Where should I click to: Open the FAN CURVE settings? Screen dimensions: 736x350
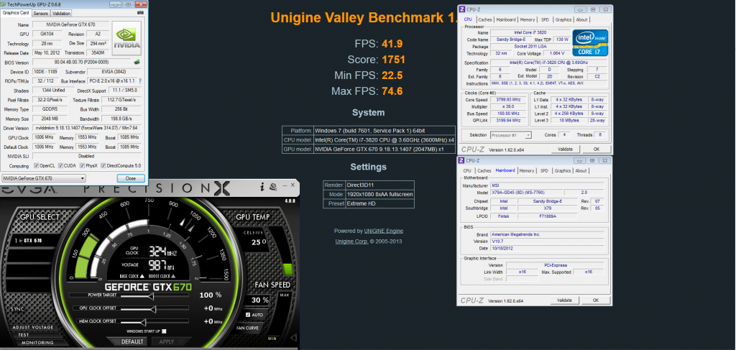click(x=247, y=328)
